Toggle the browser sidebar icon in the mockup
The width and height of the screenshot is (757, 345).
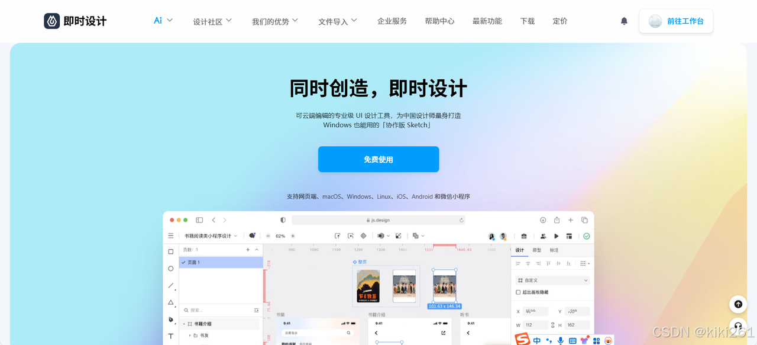coord(199,220)
